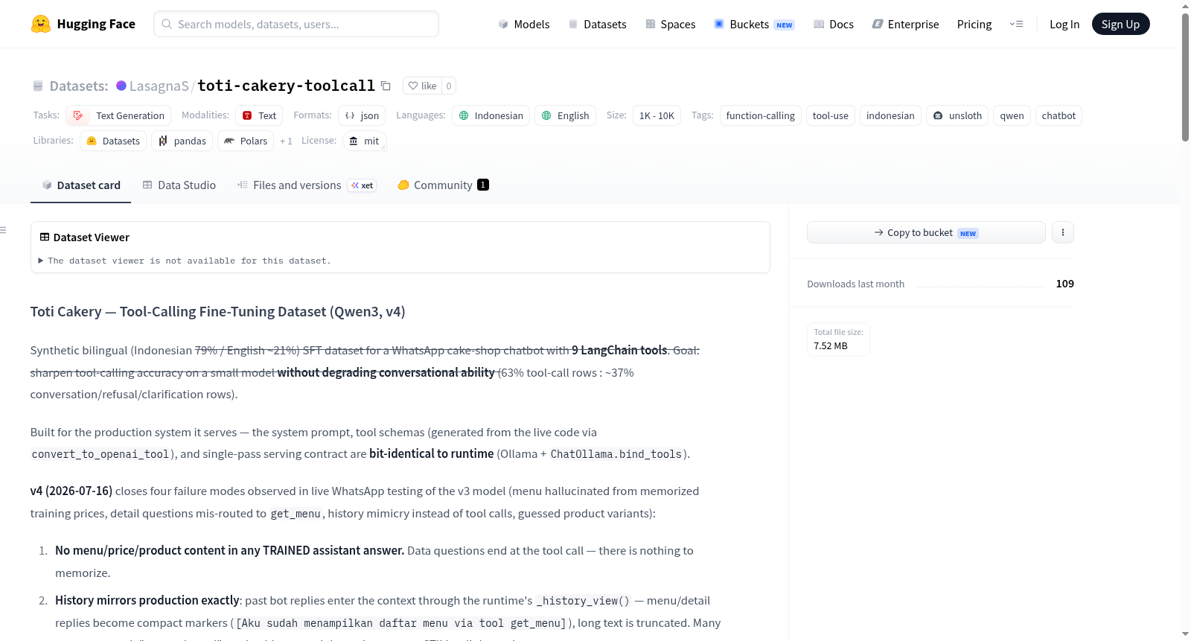
Task: Focus the search models input field
Action: 296,24
